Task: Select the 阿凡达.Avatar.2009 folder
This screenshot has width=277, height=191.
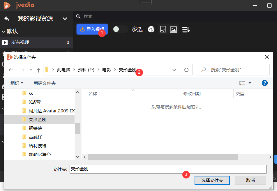Action: click(52, 111)
